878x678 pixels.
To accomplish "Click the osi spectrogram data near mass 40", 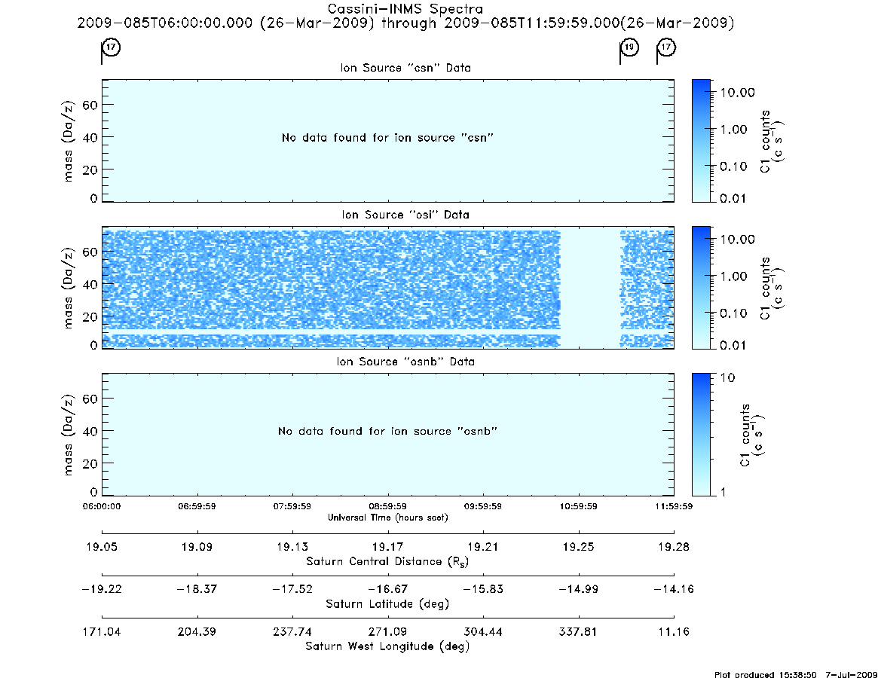I will coord(330,285).
